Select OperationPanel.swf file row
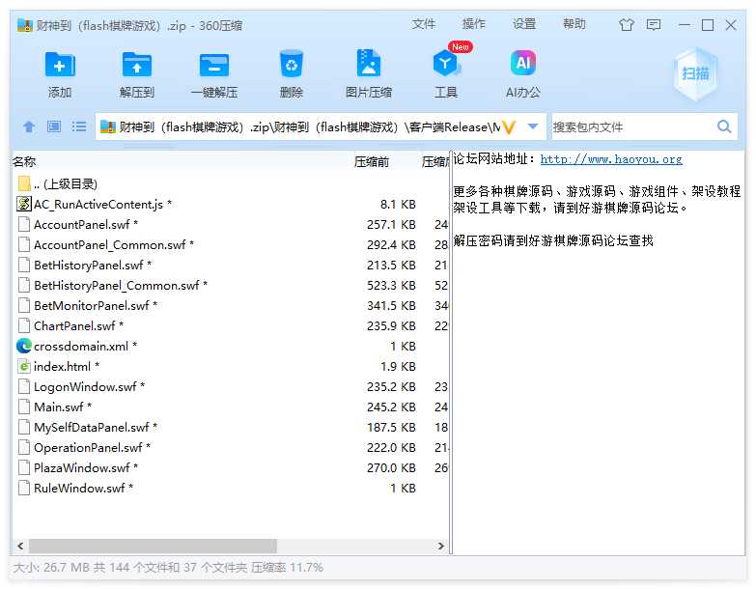This screenshot has height=589, width=756. coord(232,447)
